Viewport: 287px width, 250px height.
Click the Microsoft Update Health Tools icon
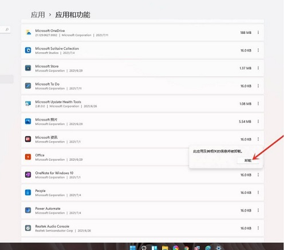pos(28,103)
